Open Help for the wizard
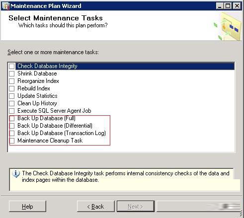The image size is (244, 218). (x=27, y=207)
